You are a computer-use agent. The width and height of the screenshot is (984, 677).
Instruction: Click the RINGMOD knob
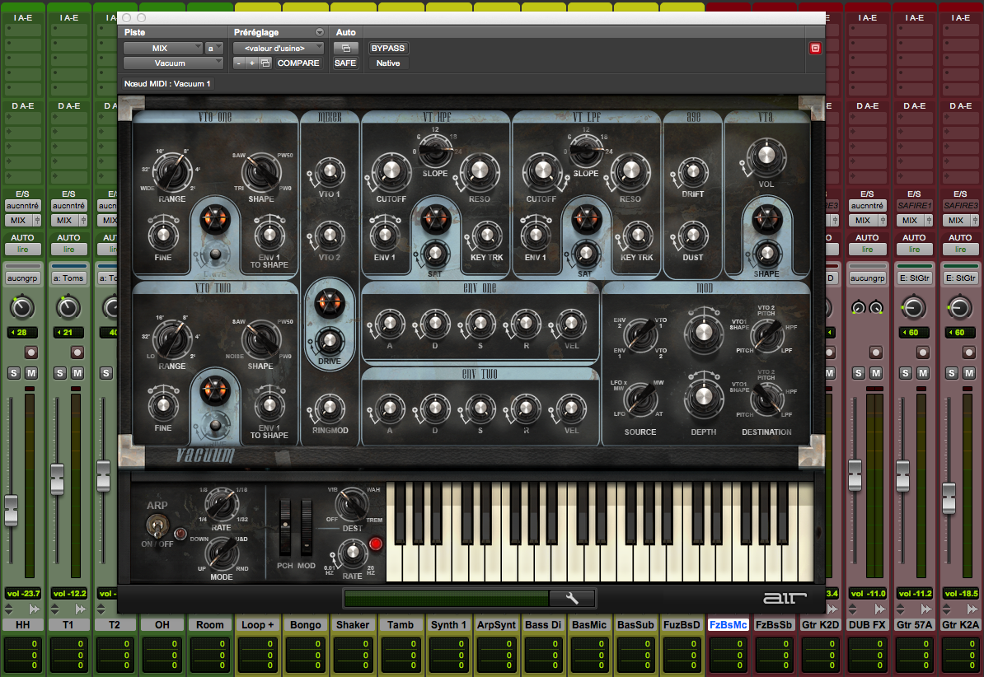point(330,409)
